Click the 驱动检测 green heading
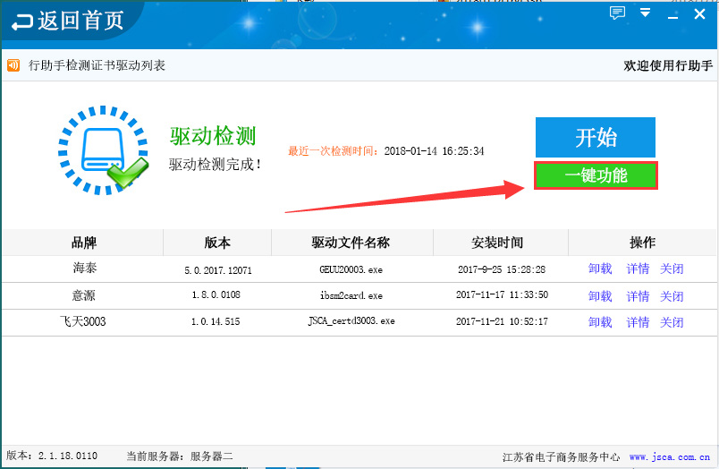This screenshot has height=469, width=719. point(213,136)
